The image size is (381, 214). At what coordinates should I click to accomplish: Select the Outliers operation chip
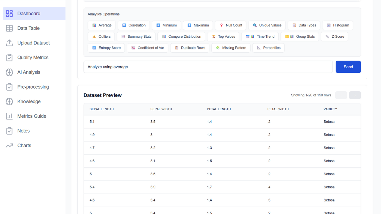point(101,37)
